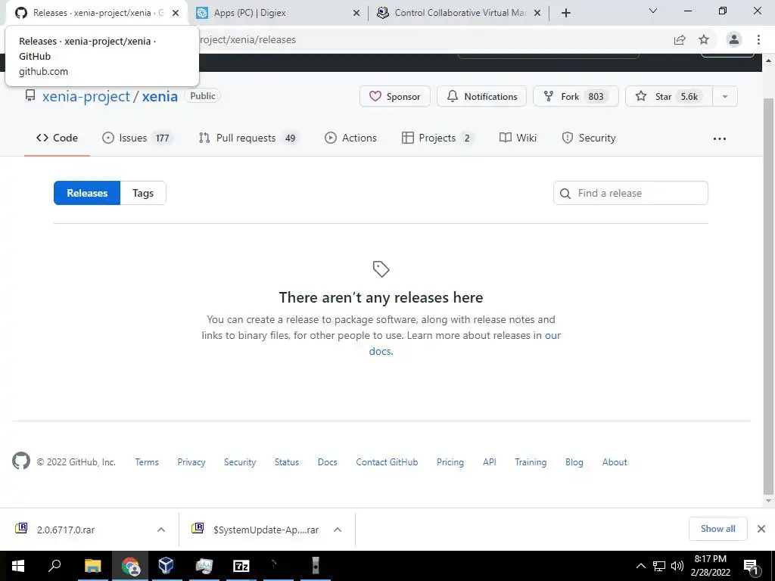The image size is (775, 581).
Task: Click the Notifications button
Action: [482, 96]
